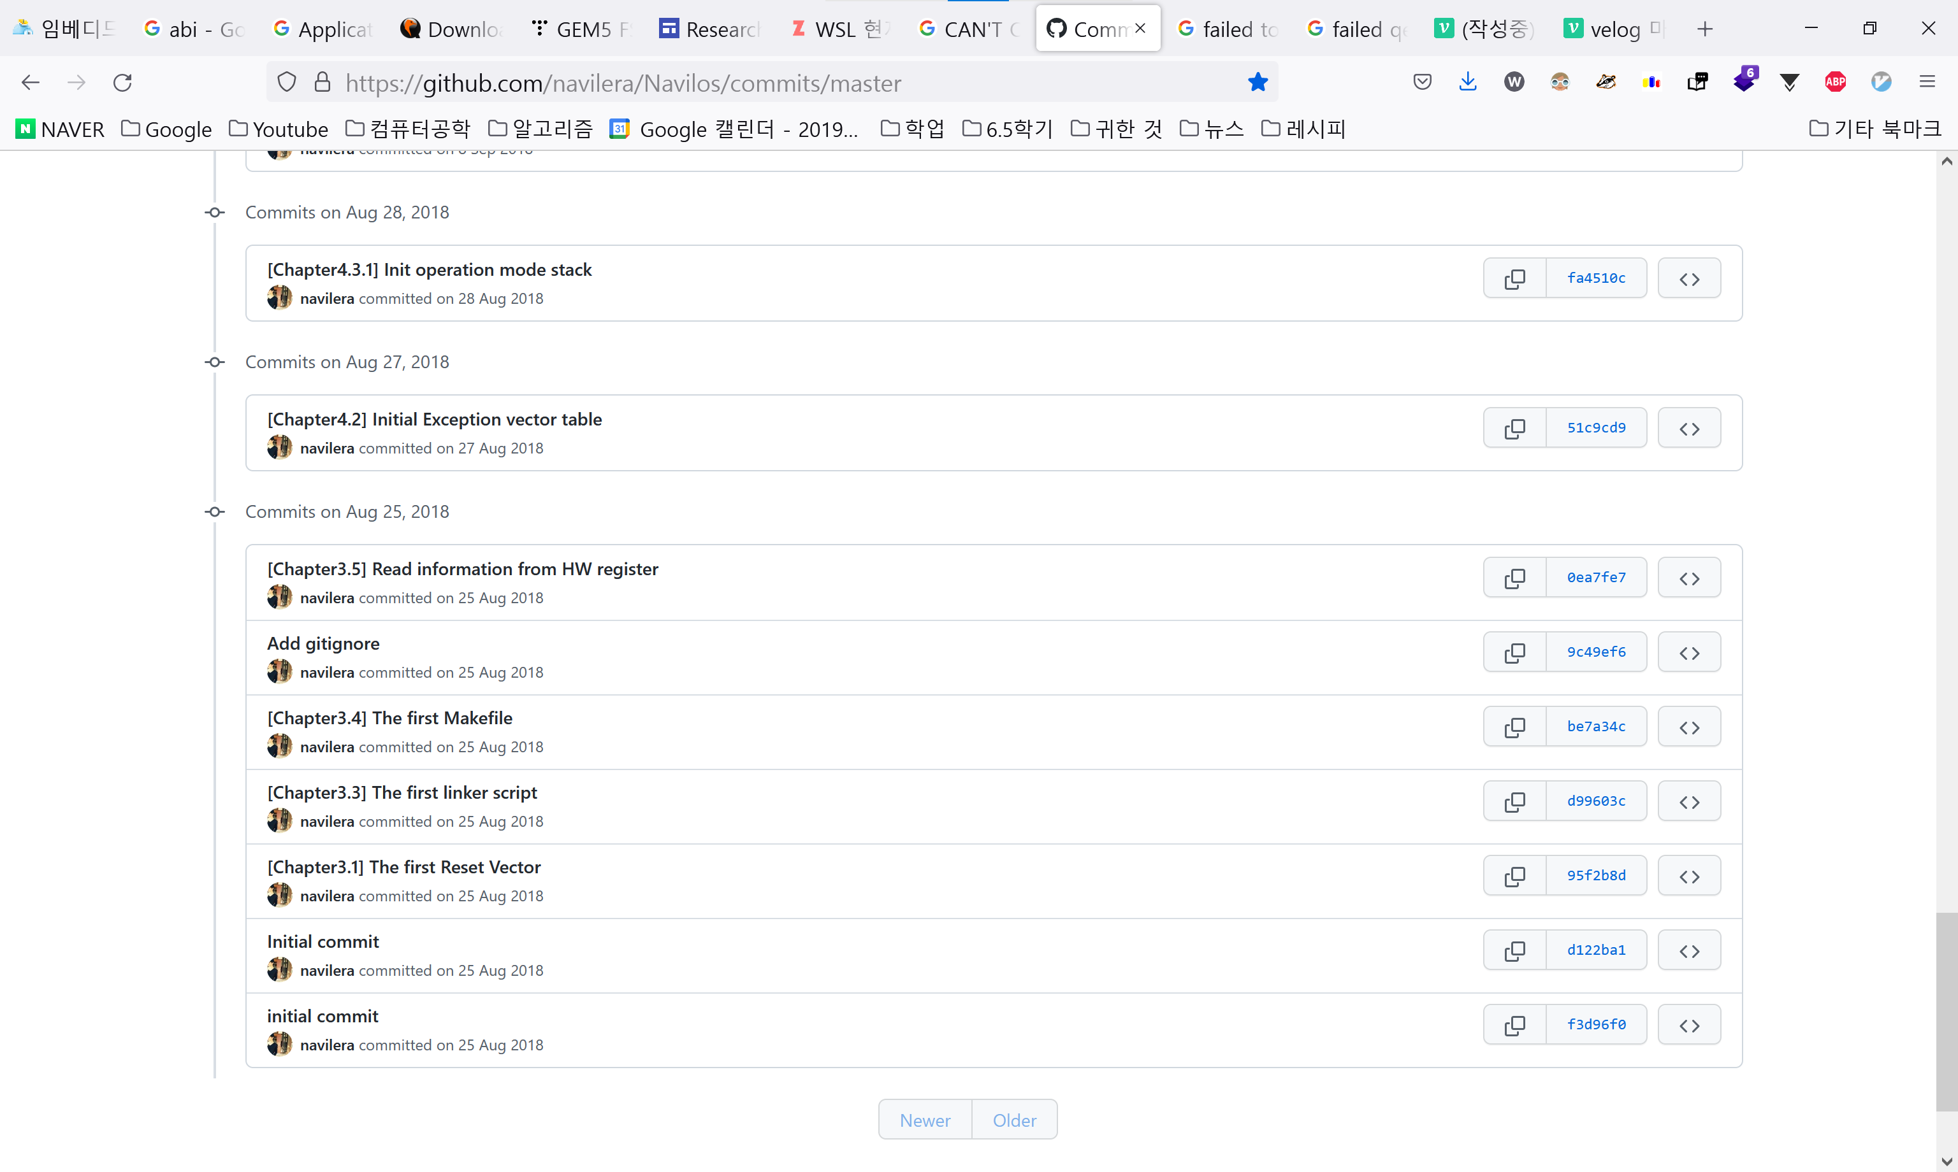The image size is (1958, 1172).
Task: Open a new browser tab
Action: pyautogui.click(x=1704, y=29)
